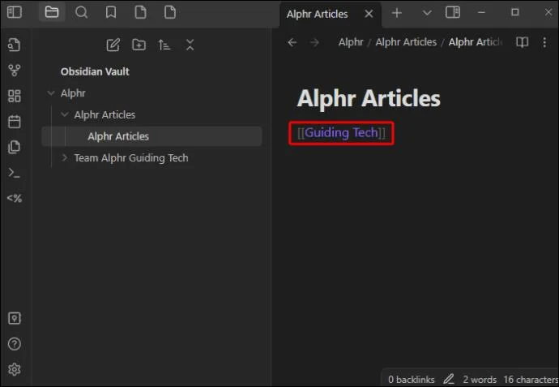
Task: Open a new tab with plus
Action: (x=397, y=13)
